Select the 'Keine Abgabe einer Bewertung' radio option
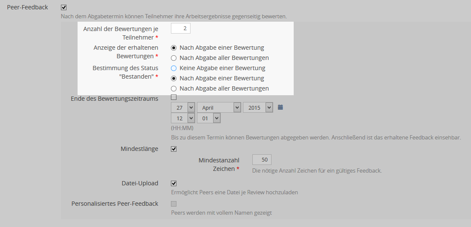This screenshot has height=227, width=471. click(173, 68)
